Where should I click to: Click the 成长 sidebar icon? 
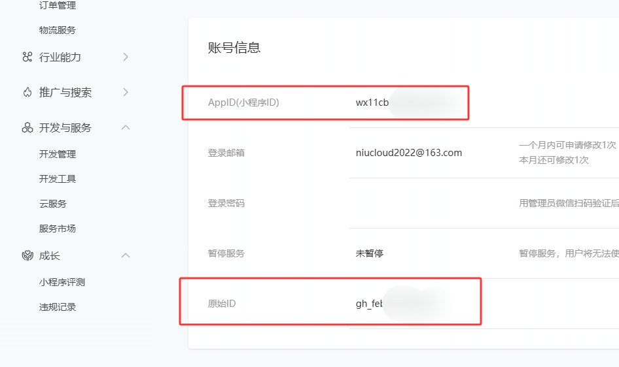[x=27, y=255]
